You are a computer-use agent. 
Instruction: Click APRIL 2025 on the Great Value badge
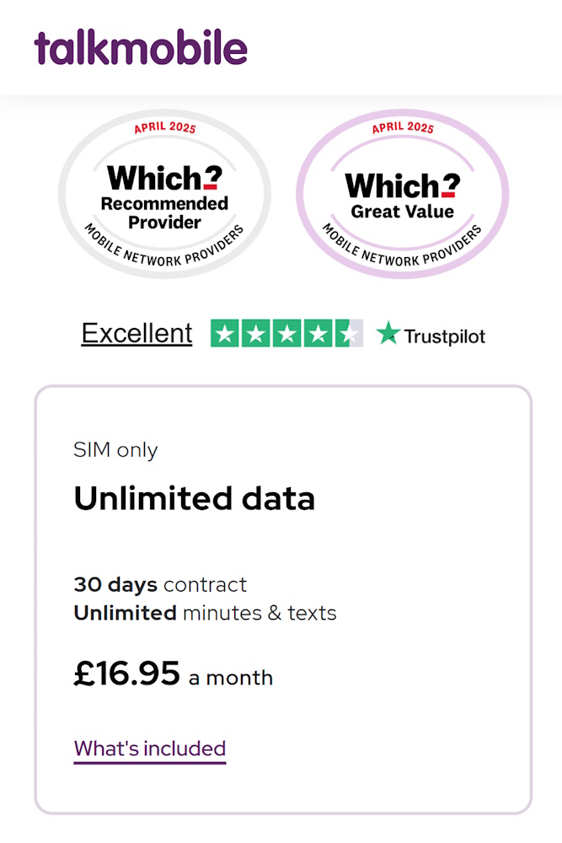pyautogui.click(x=403, y=128)
